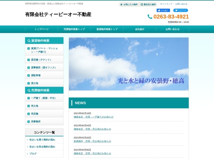
Task: Open 一戸建て（新築・中古） link text
Action: pyautogui.click(x=43, y=98)
